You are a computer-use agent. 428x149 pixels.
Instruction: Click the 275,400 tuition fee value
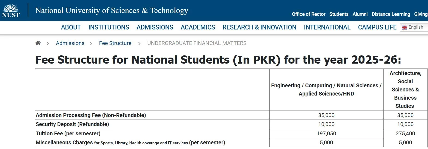tap(405, 133)
